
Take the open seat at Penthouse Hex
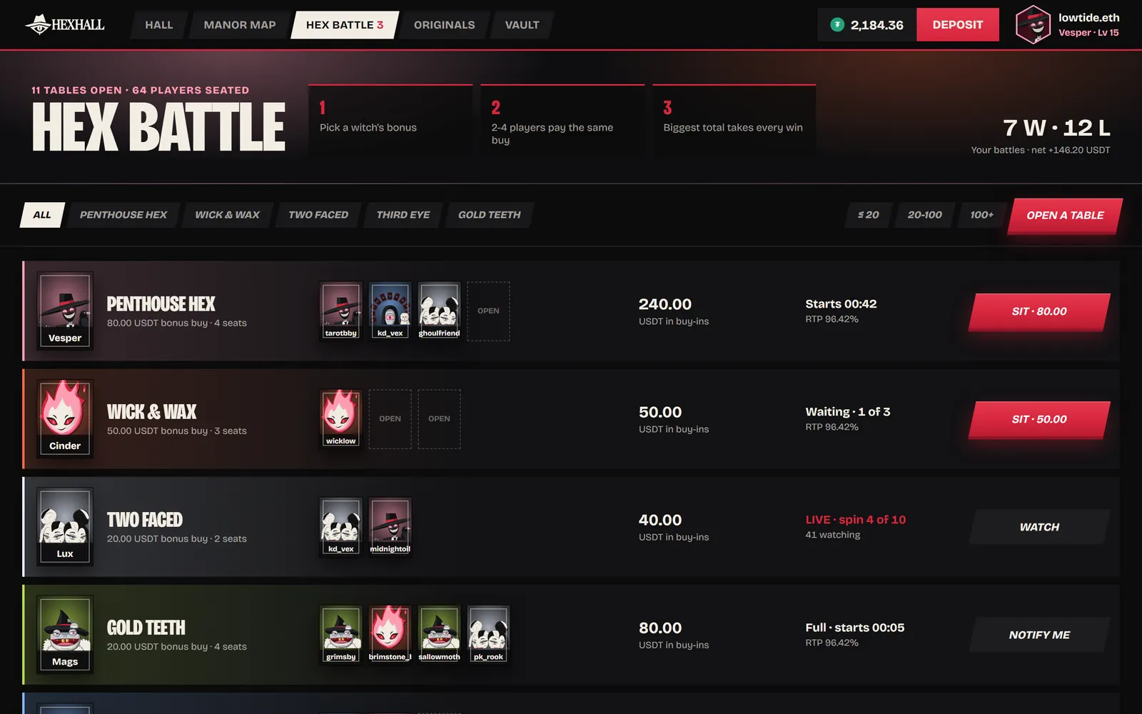(488, 311)
